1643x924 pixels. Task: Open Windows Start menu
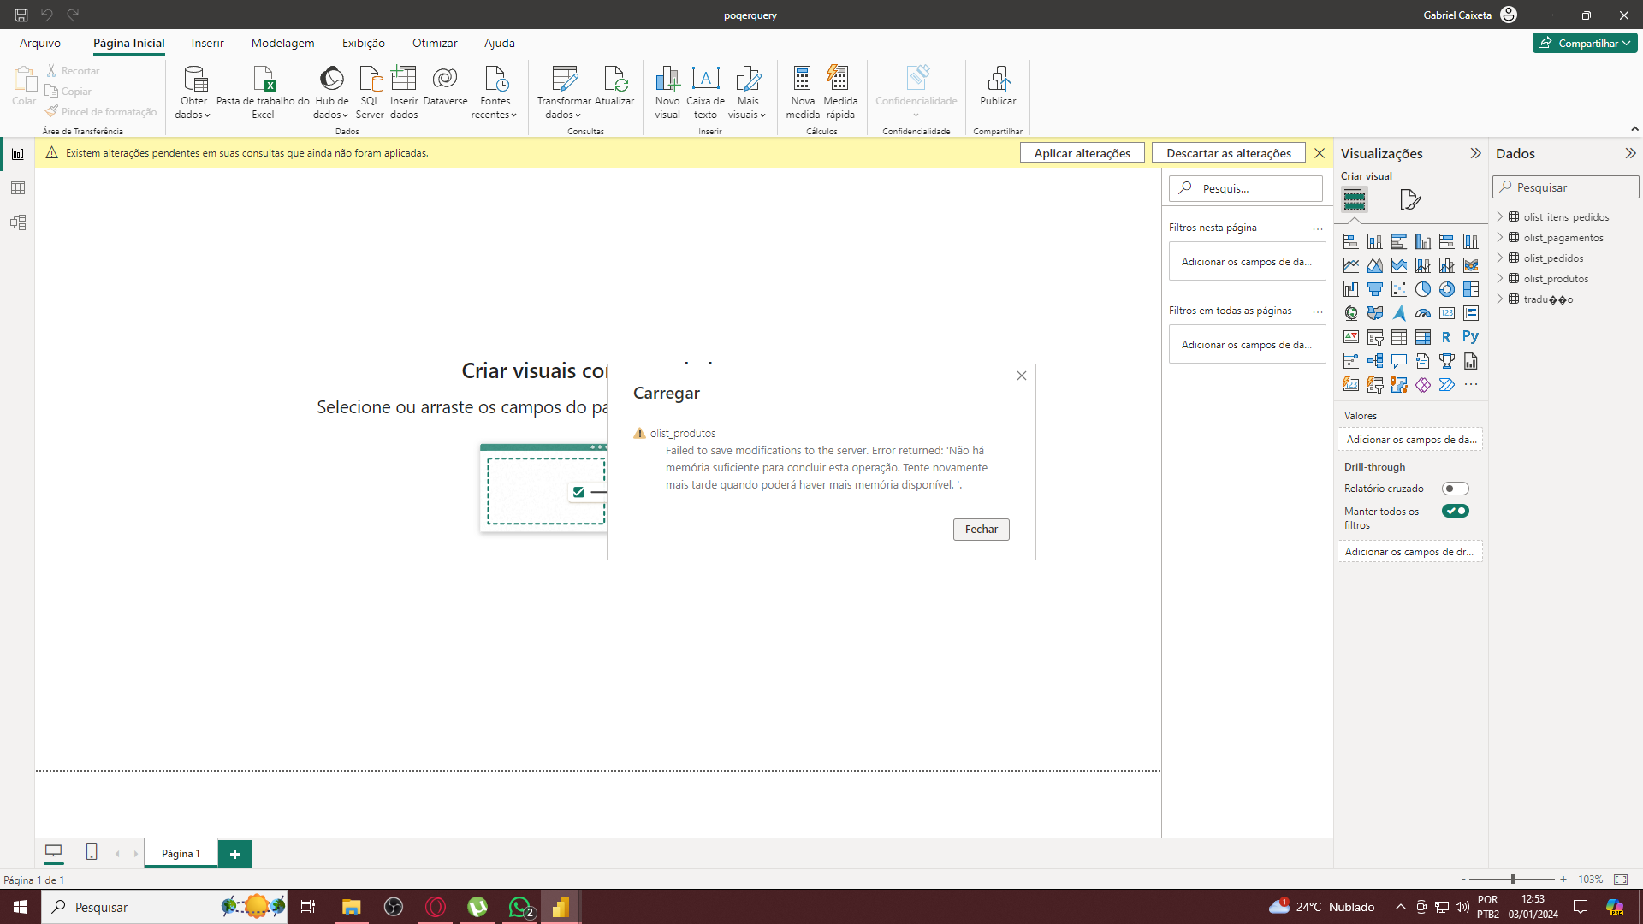click(21, 907)
